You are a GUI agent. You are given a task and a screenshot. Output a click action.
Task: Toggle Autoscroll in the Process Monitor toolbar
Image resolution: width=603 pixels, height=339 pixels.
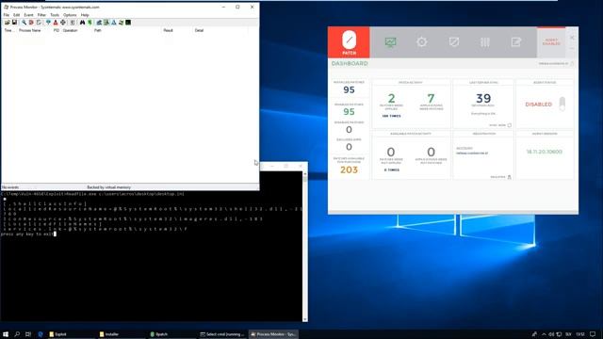[31, 23]
